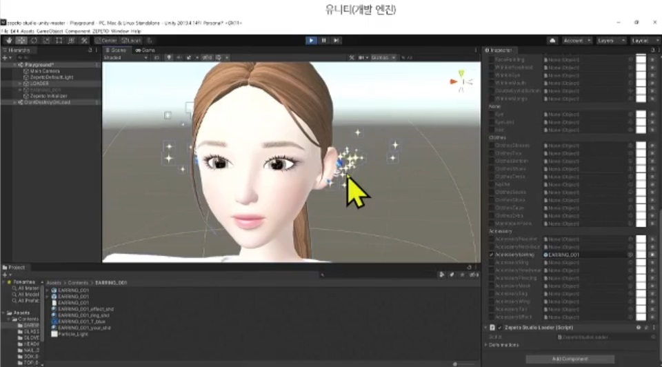Screen dimensions: 662x367
Task: Select the Rotate tool in toolbar
Action: pyautogui.click(x=34, y=41)
